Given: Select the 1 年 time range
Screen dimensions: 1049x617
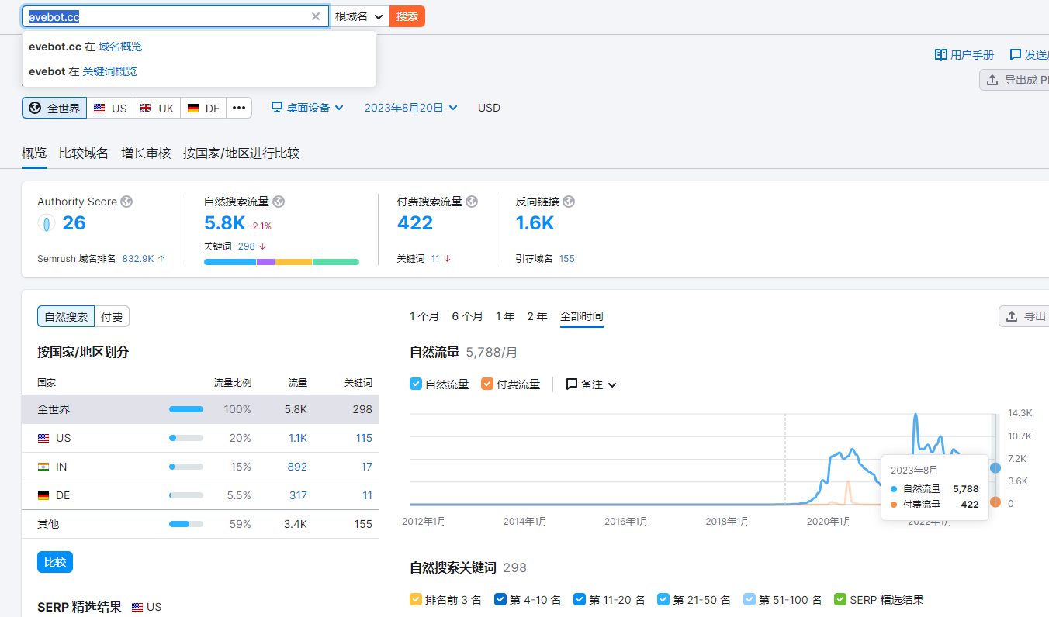Looking at the screenshot, I should click(505, 316).
